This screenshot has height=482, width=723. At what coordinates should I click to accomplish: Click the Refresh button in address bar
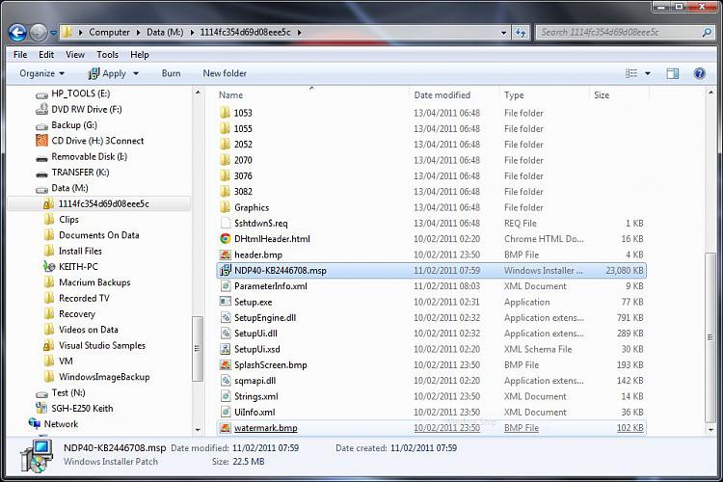[521, 32]
